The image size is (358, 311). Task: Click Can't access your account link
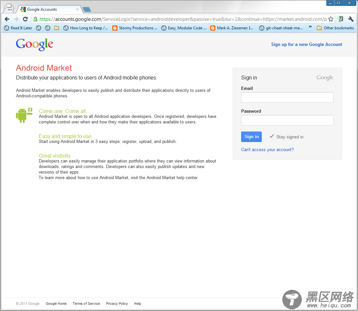pos(267,150)
